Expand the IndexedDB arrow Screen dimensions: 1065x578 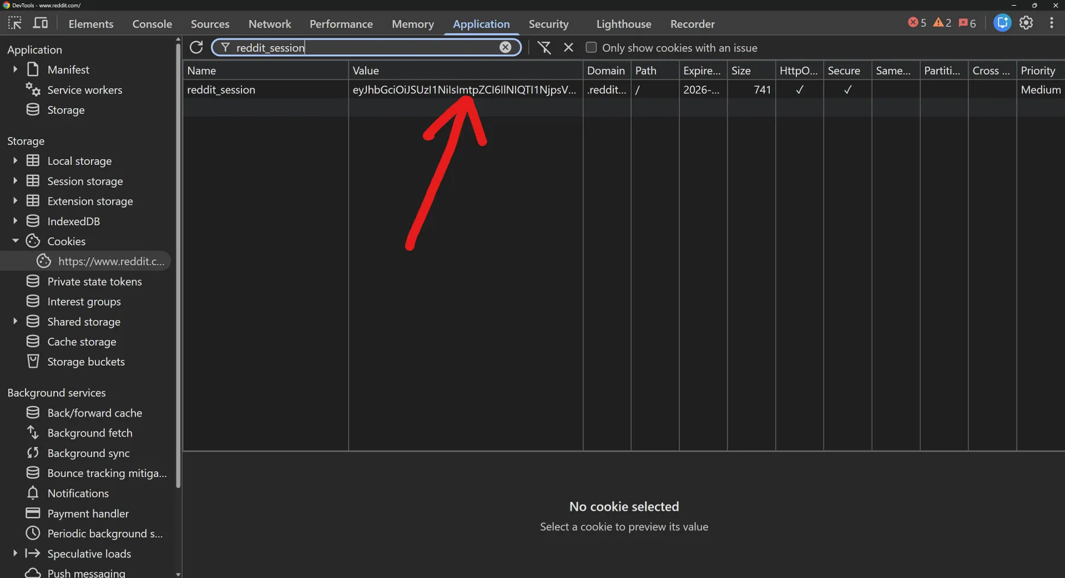(x=15, y=220)
